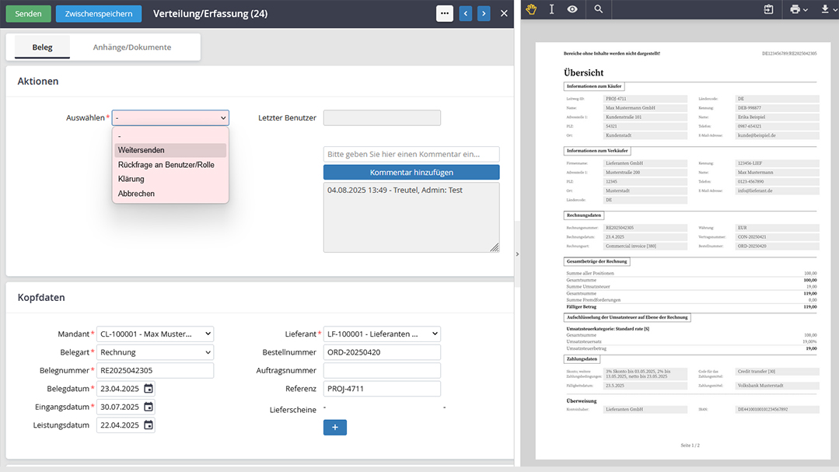Go to previous document with left arrow
This screenshot has width=839, height=472.
pos(465,13)
